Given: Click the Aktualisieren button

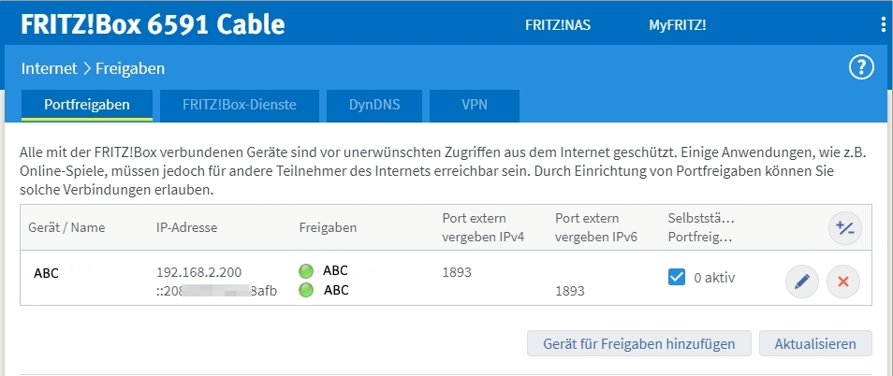Looking at the screenshot, I should (815, 343).
